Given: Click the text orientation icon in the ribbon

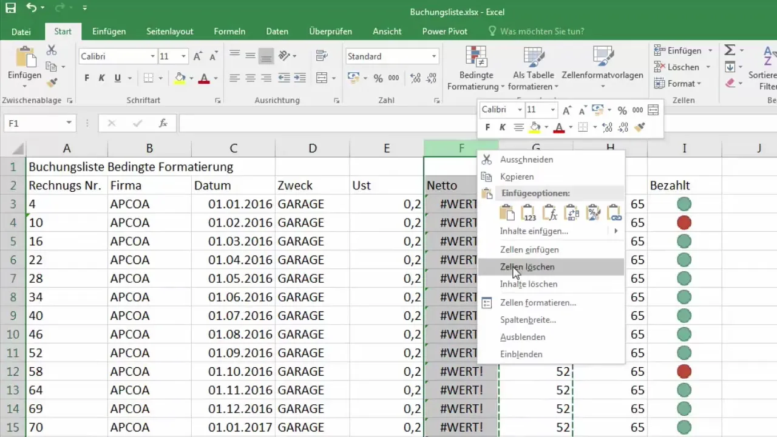Looking at the screenshot, I should 284,56.
